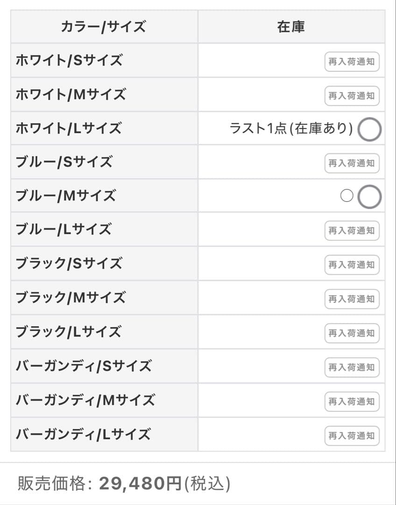Request restock notice for ブラック/Mサイズ
Image resolution: width=396 pixels, height=505 pixels.
pos(352,299)
